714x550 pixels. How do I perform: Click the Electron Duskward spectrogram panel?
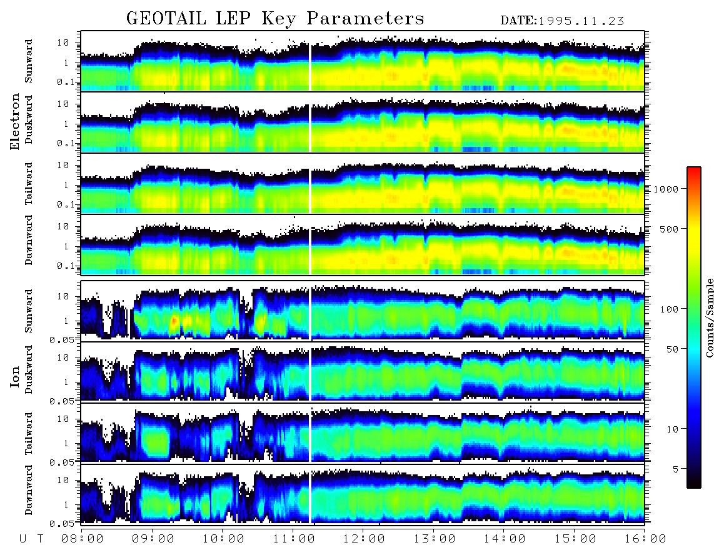coord(363,122)
